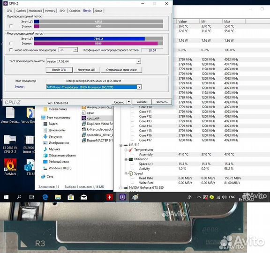Click the Bench CPU button
Screen dimensions: 270x253
59,70
